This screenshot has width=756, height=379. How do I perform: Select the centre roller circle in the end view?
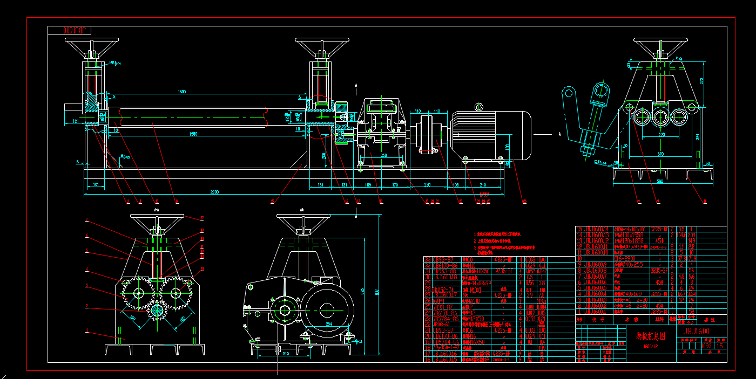pos(660,116)
